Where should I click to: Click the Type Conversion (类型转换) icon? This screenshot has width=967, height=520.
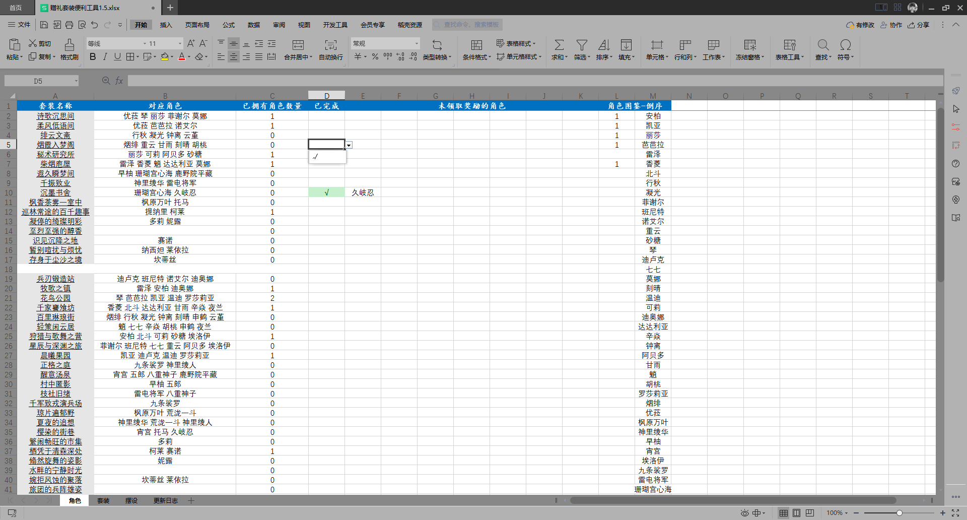(437, 45)
